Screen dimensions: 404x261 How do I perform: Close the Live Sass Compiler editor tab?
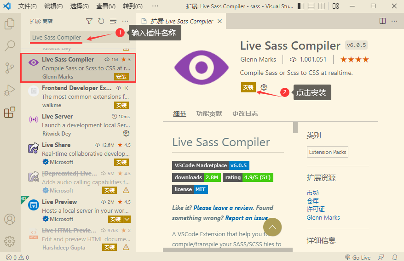219,21
